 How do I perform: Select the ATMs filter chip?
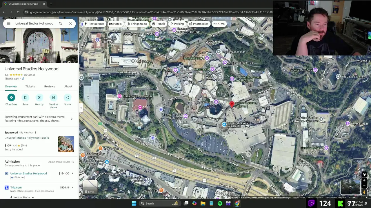pos(219,24)
